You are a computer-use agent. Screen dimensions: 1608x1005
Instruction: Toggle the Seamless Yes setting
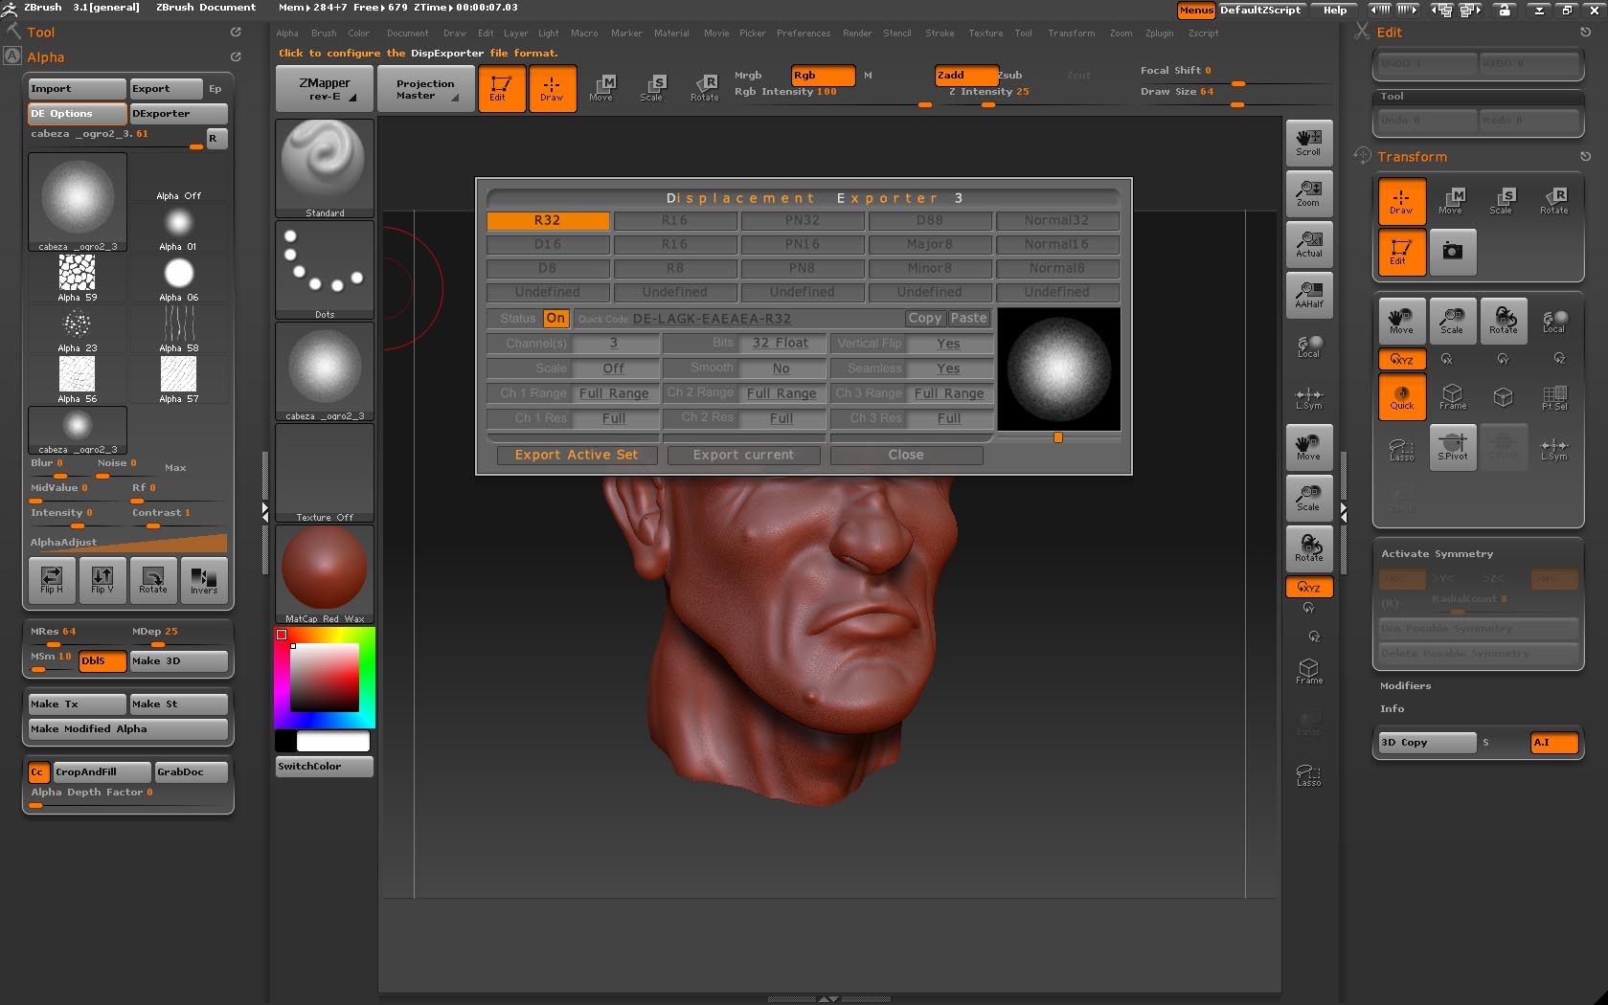[x=948, y=368]
